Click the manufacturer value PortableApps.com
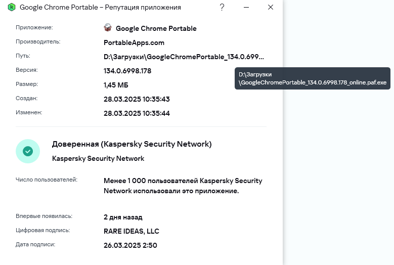 (x=134, y=42)
